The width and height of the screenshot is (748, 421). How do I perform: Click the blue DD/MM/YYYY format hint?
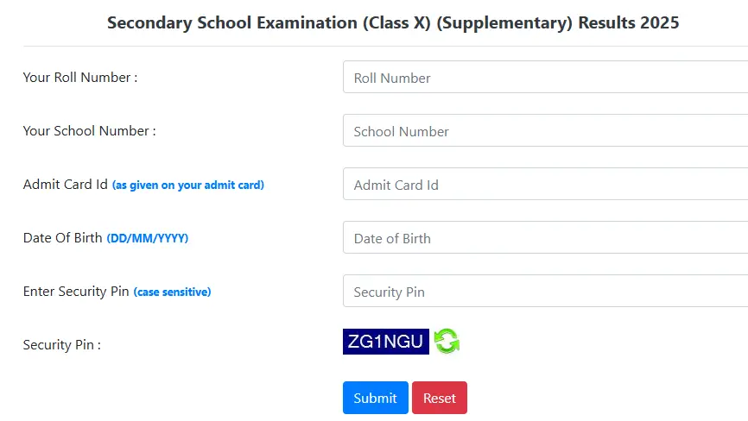[x=148, y=239]
